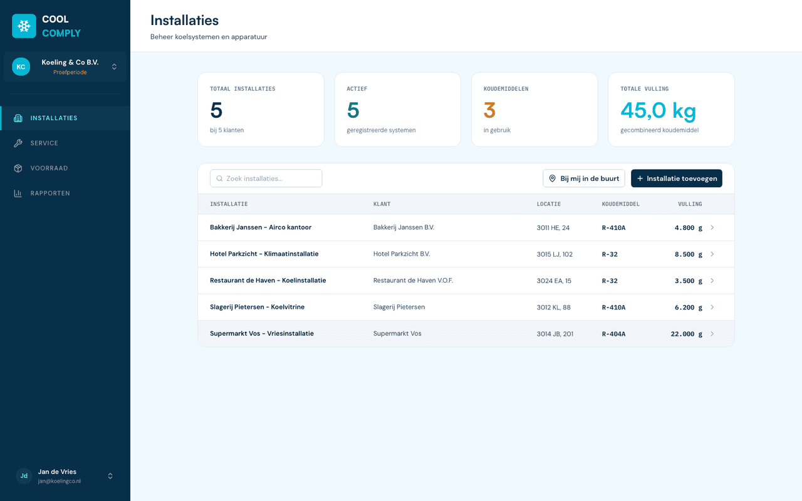Select Supermarkt Vos - Vriesinstallatie
Screen dimensions: 802x501
(x=262, y=334)
